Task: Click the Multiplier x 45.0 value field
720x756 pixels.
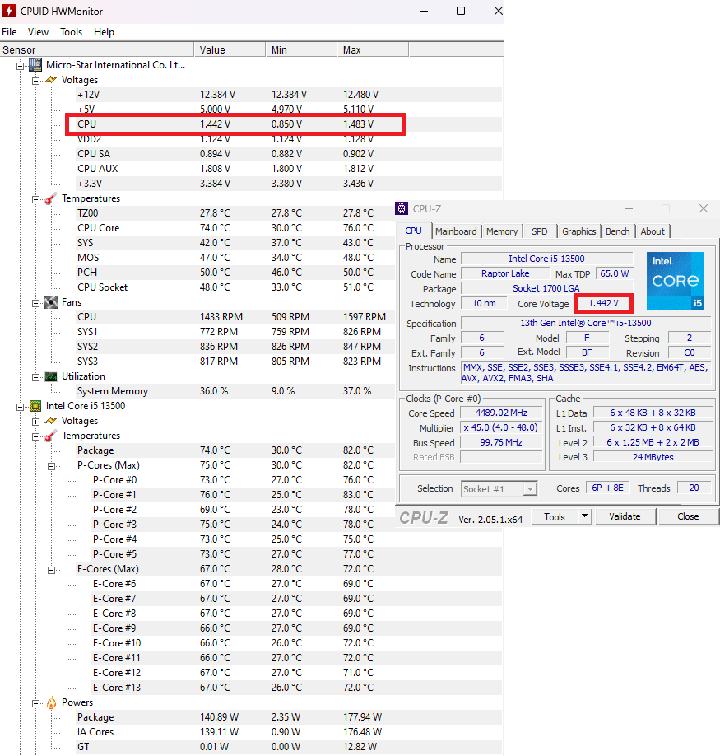Action: pos(501,427)
